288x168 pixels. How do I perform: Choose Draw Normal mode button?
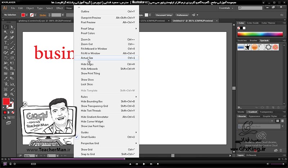[x=5, y=118]
